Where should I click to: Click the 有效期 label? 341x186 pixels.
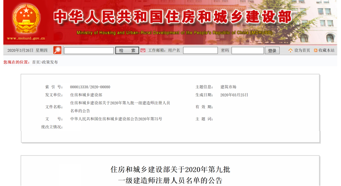click(x=204, y=107)
